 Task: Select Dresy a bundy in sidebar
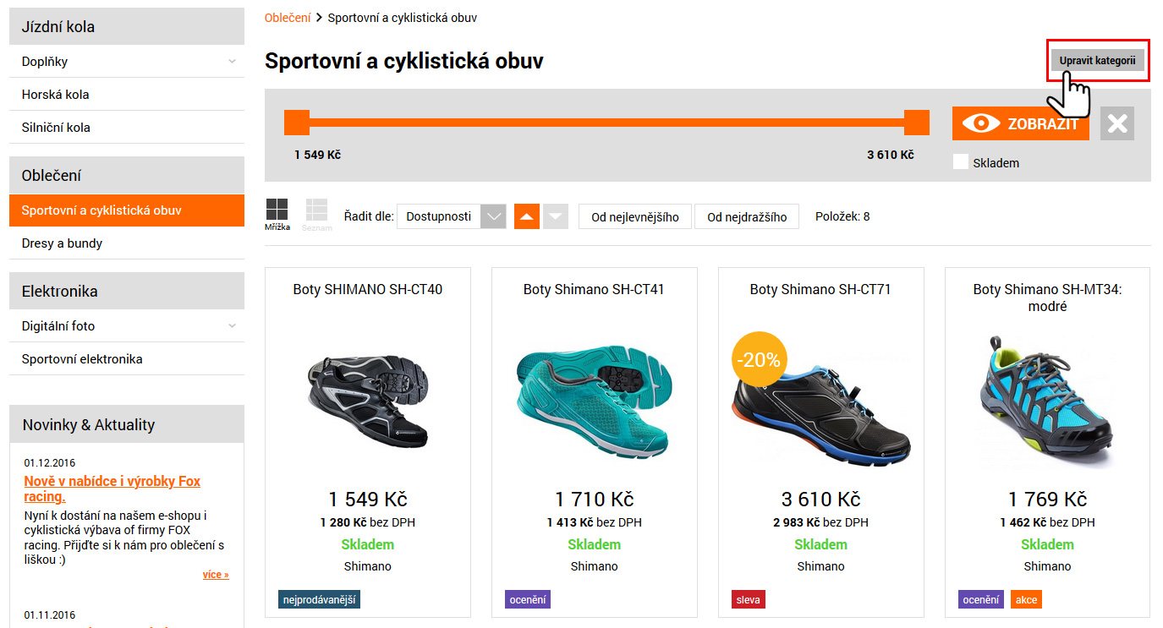62,243
